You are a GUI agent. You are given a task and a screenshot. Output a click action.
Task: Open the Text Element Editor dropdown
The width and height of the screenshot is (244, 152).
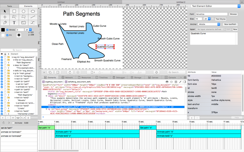[x=216, y=6]
